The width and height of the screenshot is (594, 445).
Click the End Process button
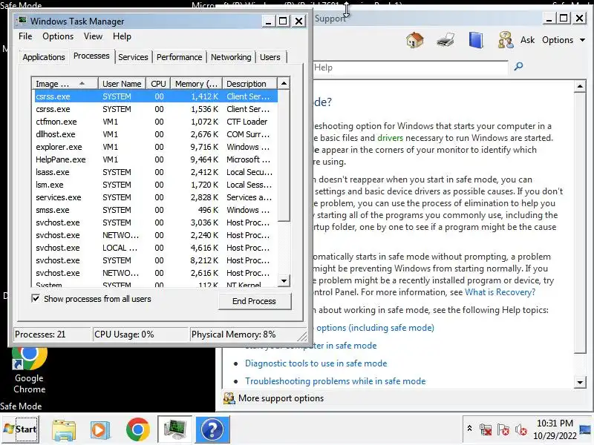pyautogui.click(x=254, y=301)
